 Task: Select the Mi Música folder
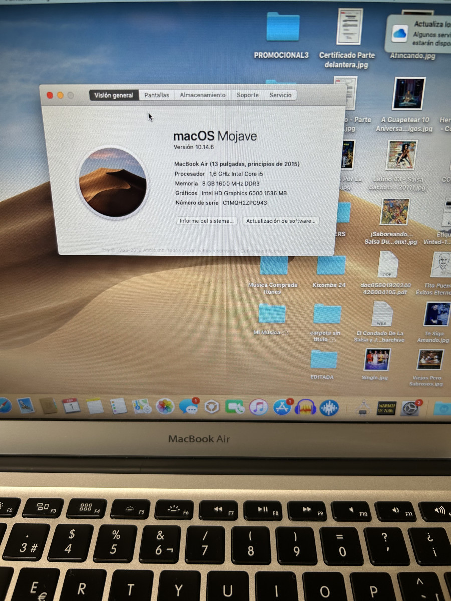272,313
